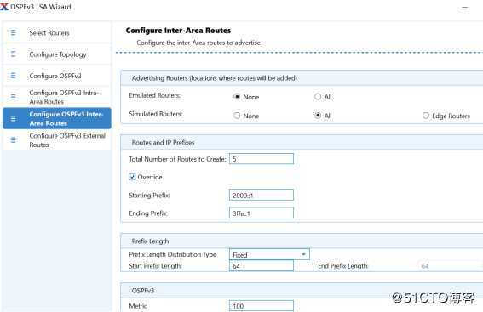
Task: Minimize the OSPFv3 LSA Wizard window
Action: (465, 7)
